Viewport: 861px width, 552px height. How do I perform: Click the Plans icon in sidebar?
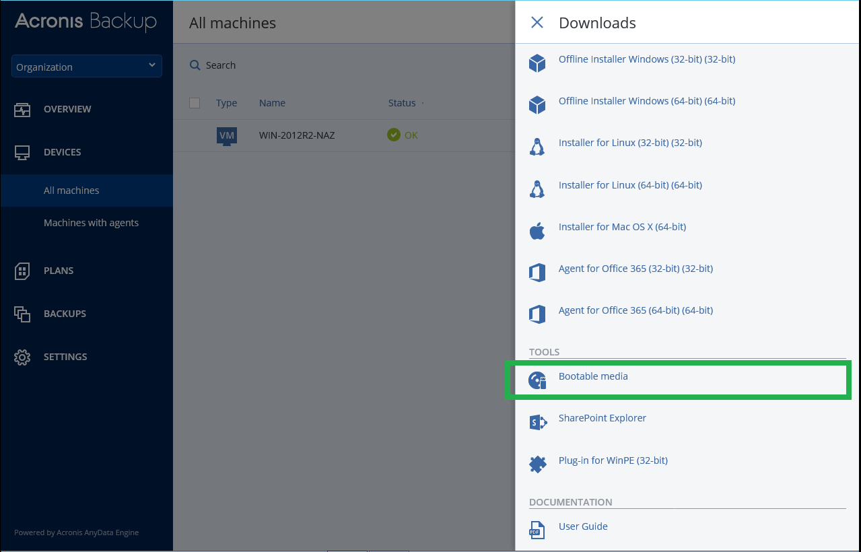tap(22, 271)
